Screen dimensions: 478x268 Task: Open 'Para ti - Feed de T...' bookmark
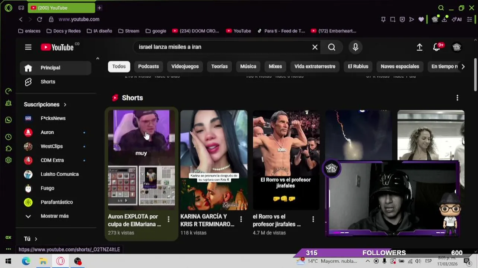(281, 31)
